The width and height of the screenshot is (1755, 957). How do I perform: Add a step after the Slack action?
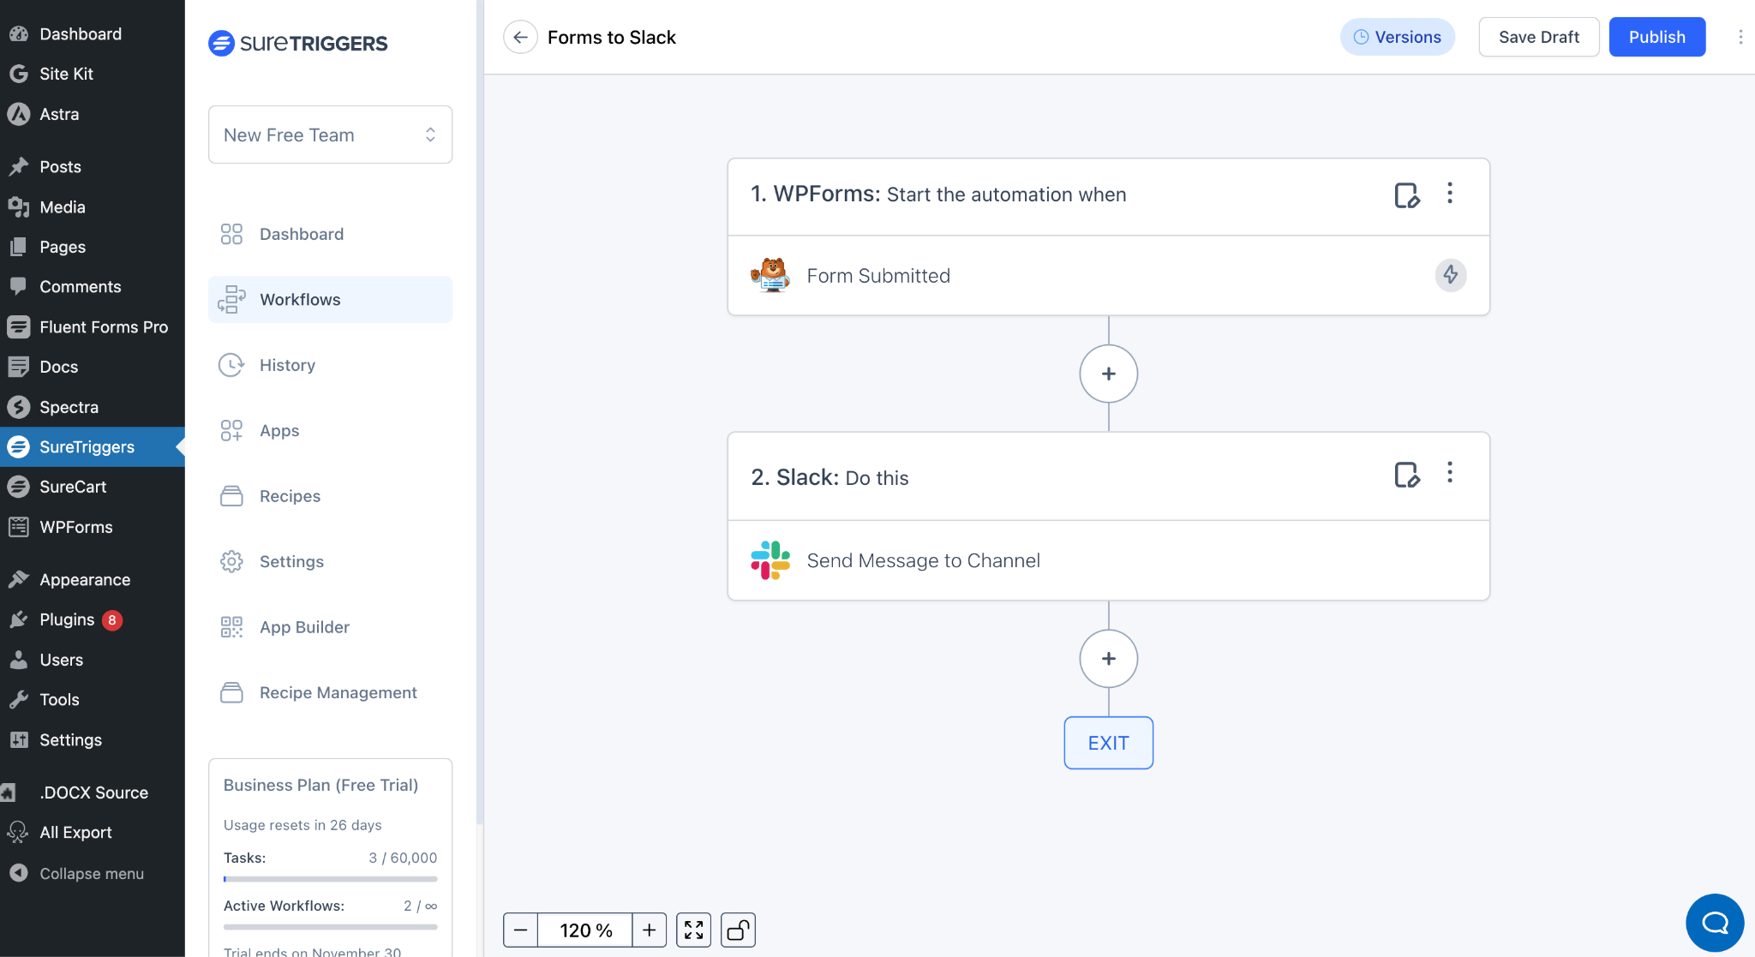click(x=1109, y=658)
